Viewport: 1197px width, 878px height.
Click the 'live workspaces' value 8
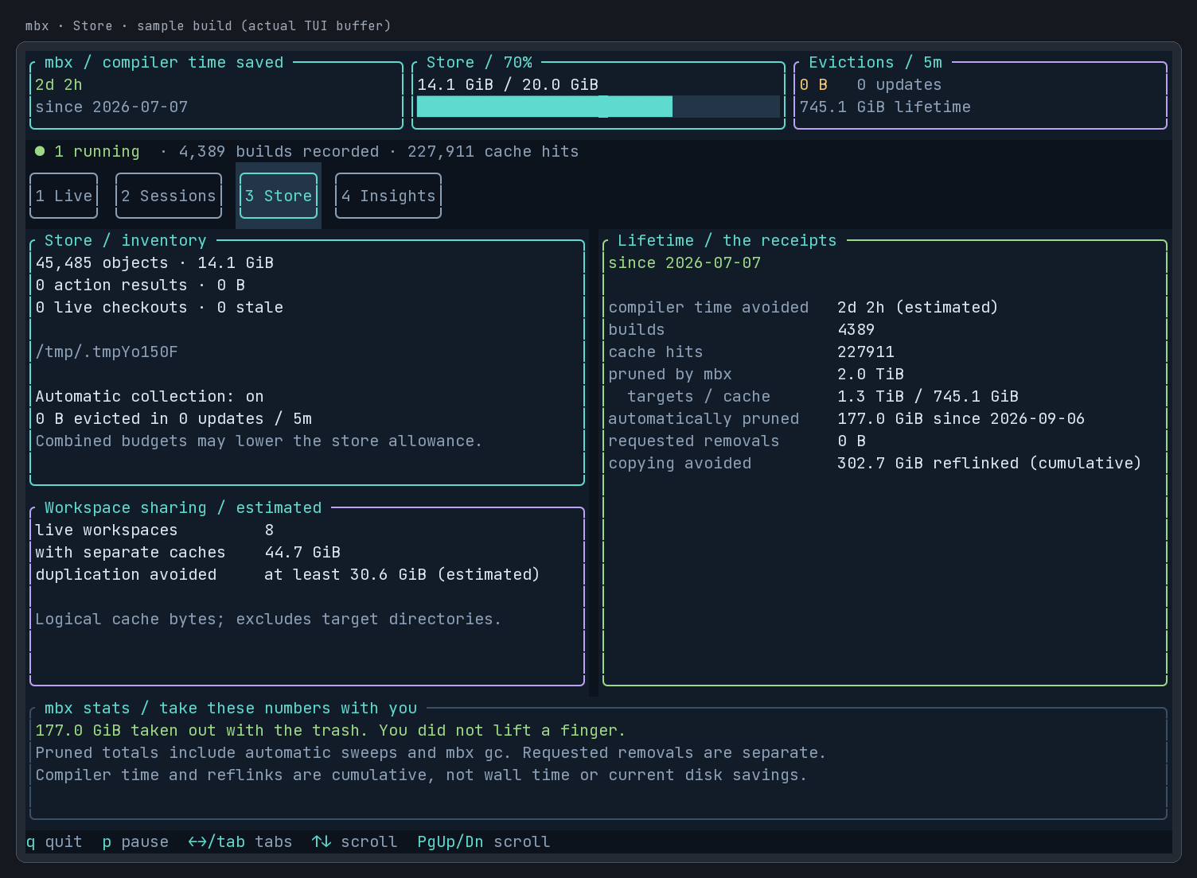tap(269, 530)
